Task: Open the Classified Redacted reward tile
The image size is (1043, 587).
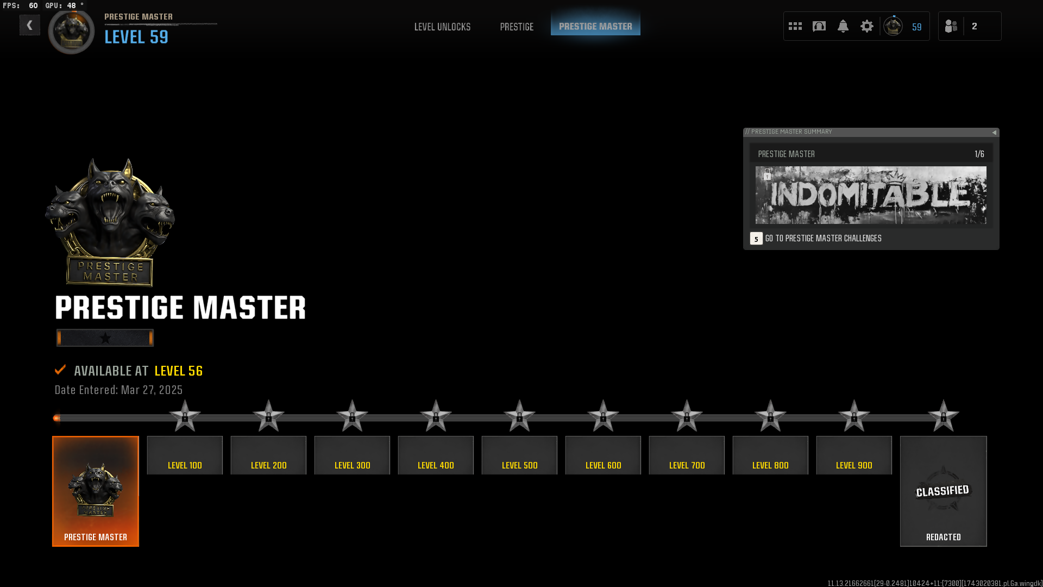Action: click(x=943, y=491)
